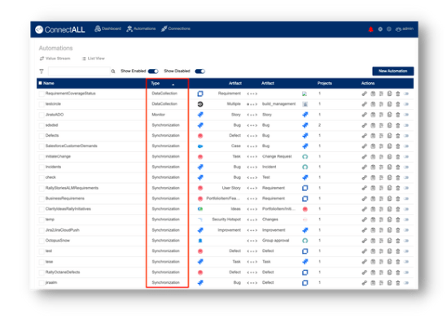447x318 pixels.
Task: Click the Change Request artifact text
Action: coord(277,156)
